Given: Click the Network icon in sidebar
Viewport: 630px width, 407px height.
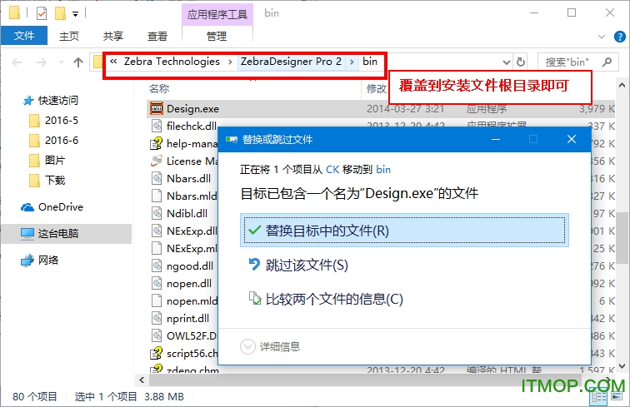Looking at the screenshot, I should [x=27, y=260].
